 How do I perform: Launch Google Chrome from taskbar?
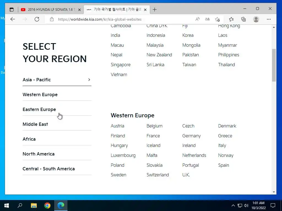pos(47,206)
